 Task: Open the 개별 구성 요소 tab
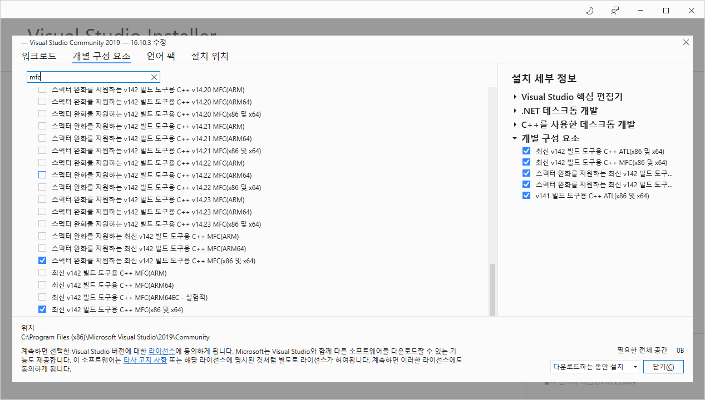(101, 56)
